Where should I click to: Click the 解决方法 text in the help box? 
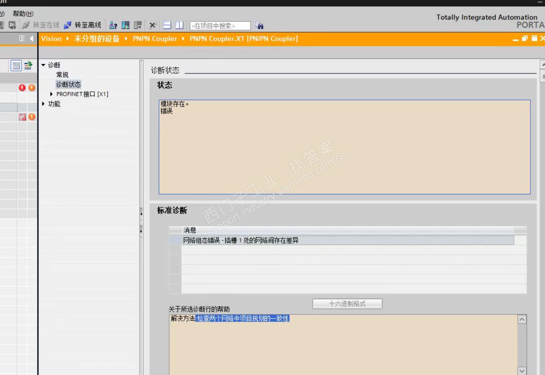183,318
